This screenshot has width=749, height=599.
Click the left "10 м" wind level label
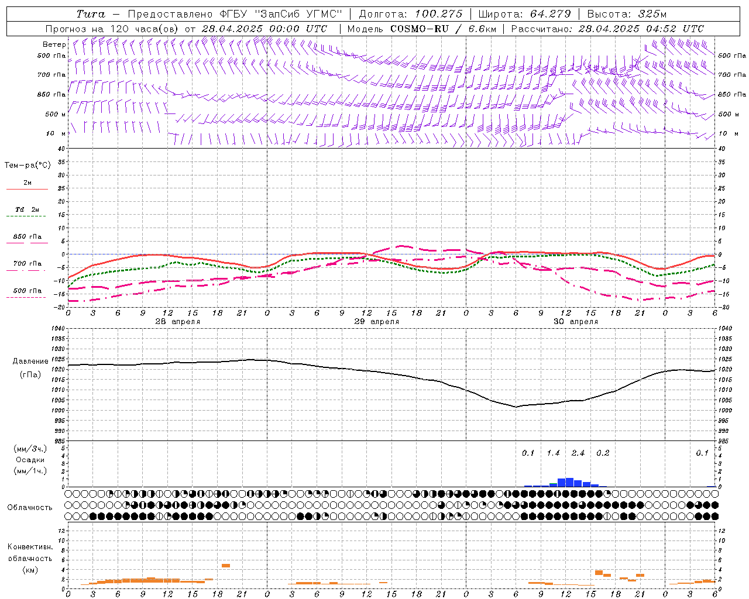pos(56,133)
